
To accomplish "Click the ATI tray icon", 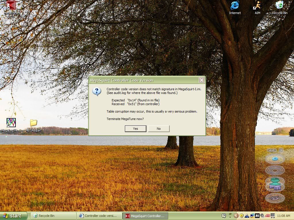I will 268,216.
